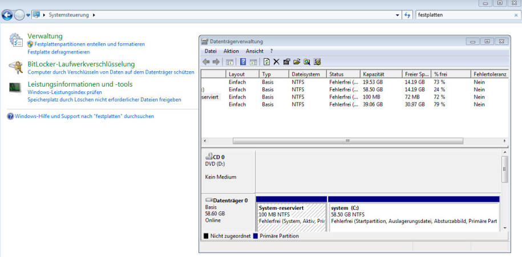Search Windows-Hilfe und Support for festplatten

tap(84, 116)
